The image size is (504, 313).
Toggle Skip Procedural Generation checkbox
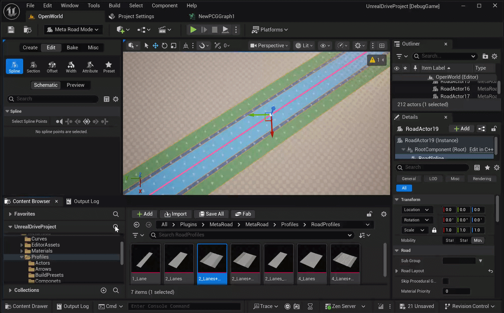pyautogui.click(x=446, y=281)
